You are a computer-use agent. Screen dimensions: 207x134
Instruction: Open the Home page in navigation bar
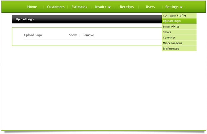click(32, 7)
